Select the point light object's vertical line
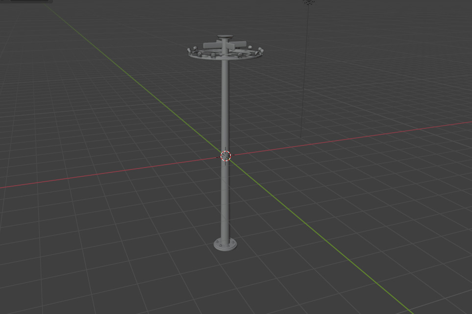The width and height of the screenshot is (472, 314). (x=304, y=72)
